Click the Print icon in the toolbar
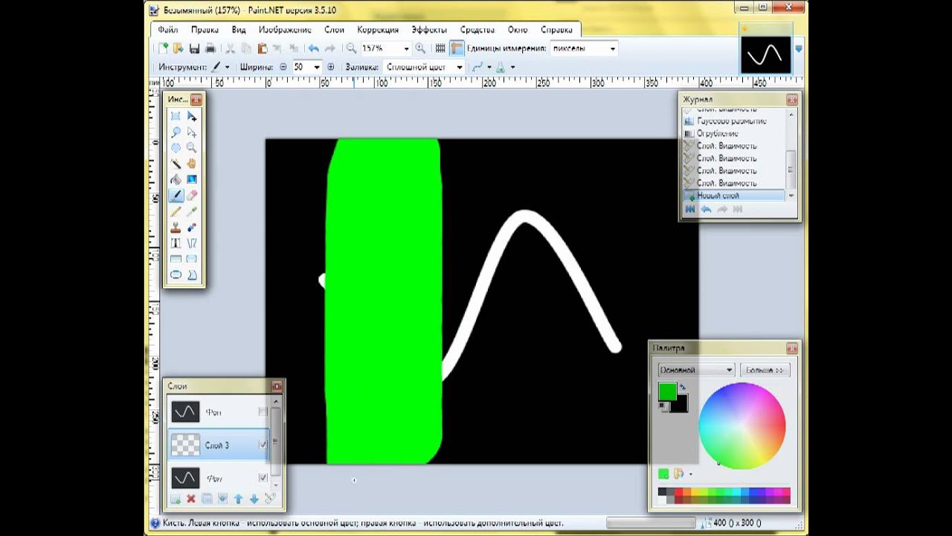The height and width of the screenshot is (536, 952). click(x=210, y=48)
